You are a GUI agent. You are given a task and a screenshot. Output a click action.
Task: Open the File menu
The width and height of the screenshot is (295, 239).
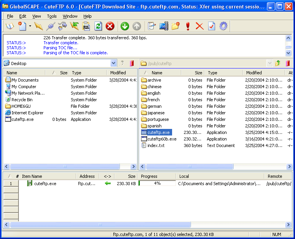click(x=10, y=16)
